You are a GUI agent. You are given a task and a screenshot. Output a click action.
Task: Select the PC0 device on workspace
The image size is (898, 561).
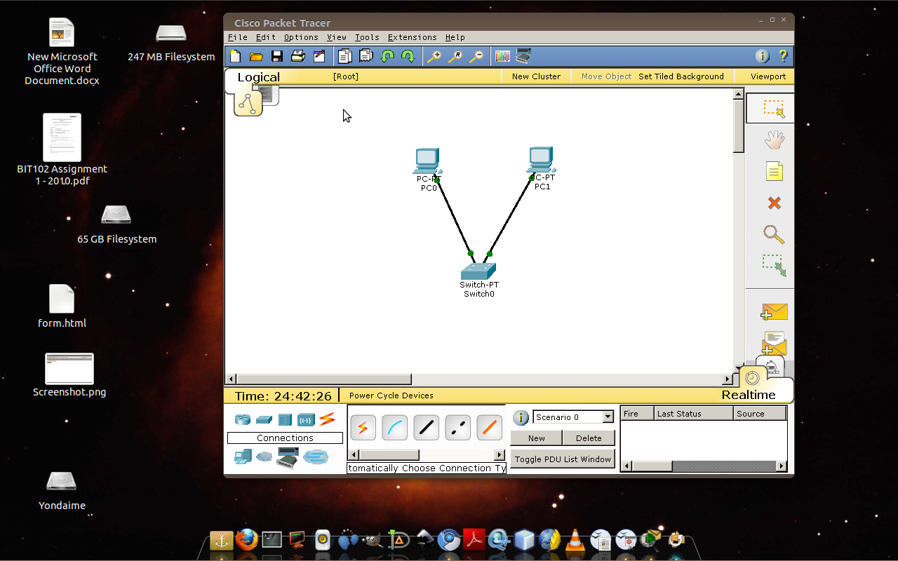point(427,161)
